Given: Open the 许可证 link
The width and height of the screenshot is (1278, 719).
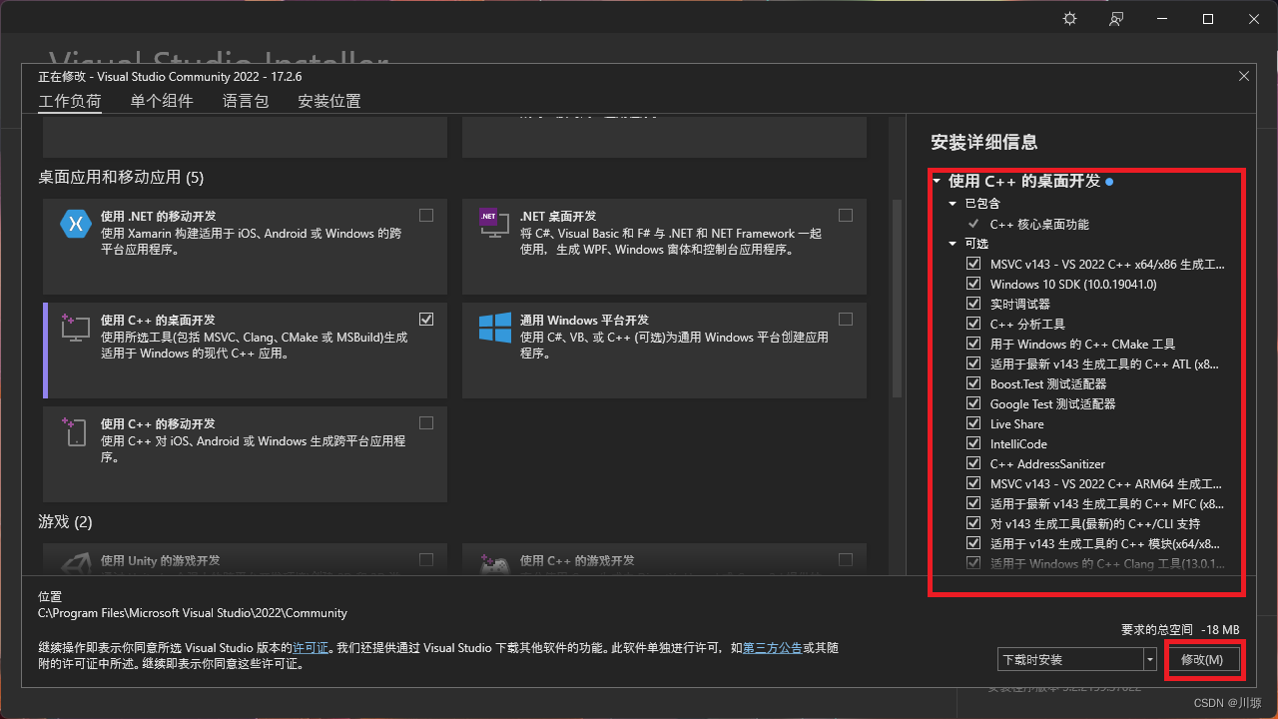Looking at the screenshot, I should point(311,647).
